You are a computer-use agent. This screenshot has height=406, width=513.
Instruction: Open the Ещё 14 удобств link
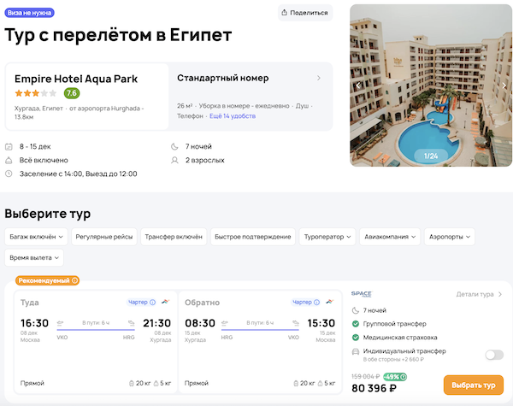233,115
